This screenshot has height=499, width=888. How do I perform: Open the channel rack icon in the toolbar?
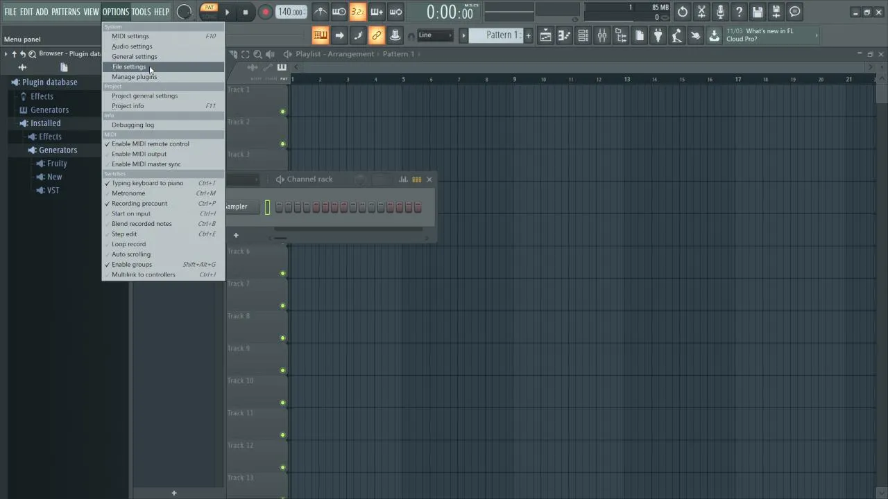[583, 35]
